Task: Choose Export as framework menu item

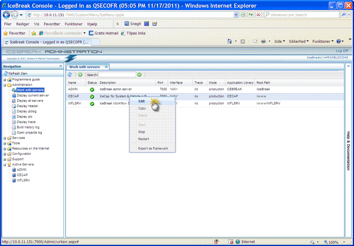Action: pyautogui.click(x=153, y=149)
